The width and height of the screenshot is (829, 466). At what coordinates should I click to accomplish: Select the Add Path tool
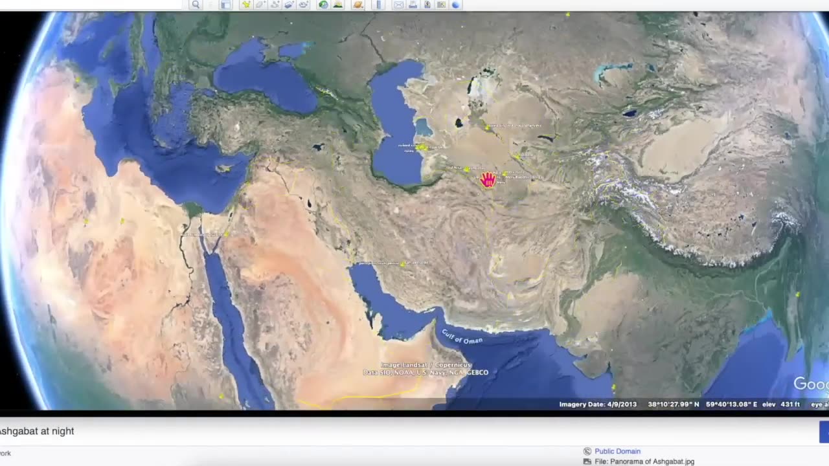pos(275,5)
